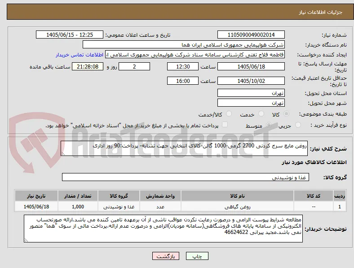Click the price validity date 1405/10/02 field
This screenshot has width=354, height=268.
[251, 81]
